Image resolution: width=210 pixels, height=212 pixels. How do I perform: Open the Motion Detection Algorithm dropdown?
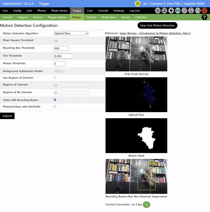[x=71, y=33]
